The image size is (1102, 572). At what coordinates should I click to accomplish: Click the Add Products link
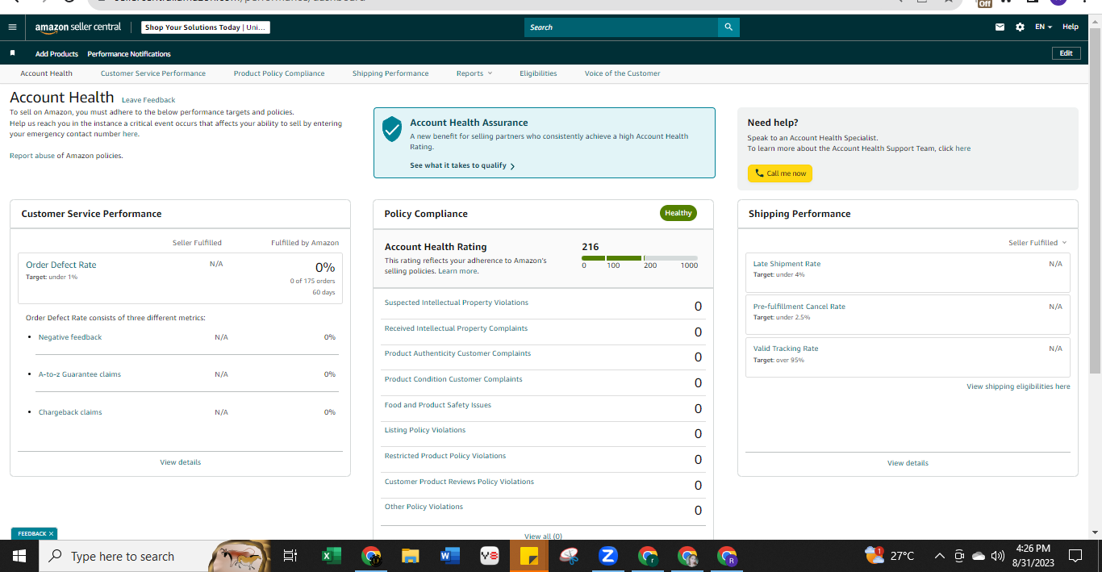[56, 54]
